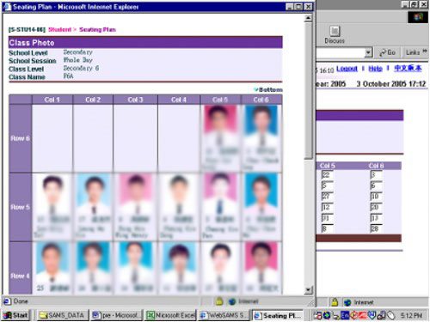This screenshot has height=322, width=430.
Task: Click the first input field under Col 5
Action: (327, 175)
